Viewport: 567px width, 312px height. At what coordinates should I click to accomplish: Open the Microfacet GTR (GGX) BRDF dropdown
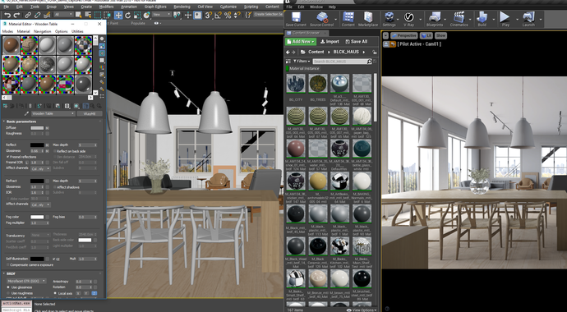26,281
